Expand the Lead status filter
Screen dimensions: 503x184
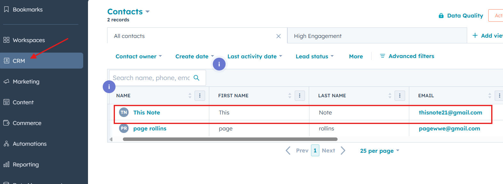315,56
